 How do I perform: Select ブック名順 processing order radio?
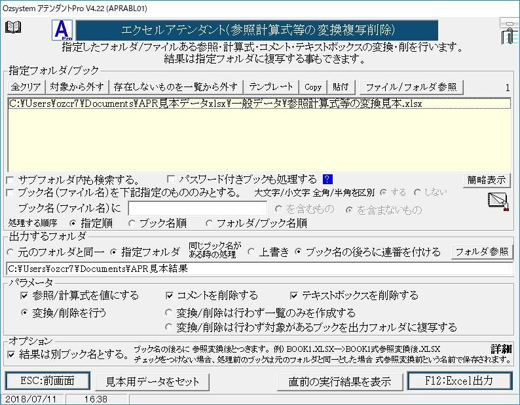point(132,223)
